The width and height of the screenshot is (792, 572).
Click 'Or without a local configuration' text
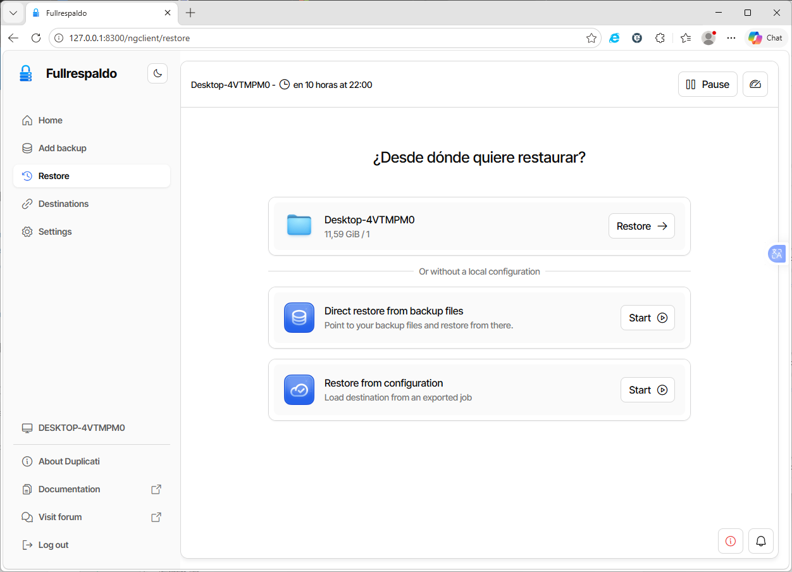click(480, 271)
